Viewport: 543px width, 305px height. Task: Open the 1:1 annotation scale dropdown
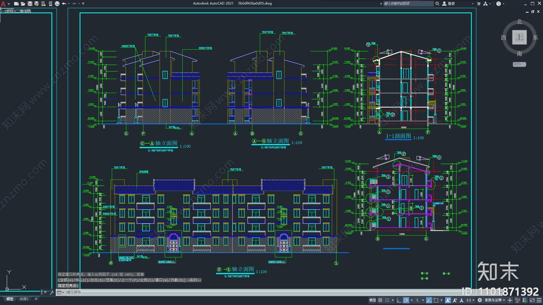(x=470, y=300)
